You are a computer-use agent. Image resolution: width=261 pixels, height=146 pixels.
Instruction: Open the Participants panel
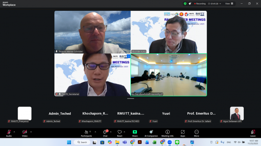86,132
